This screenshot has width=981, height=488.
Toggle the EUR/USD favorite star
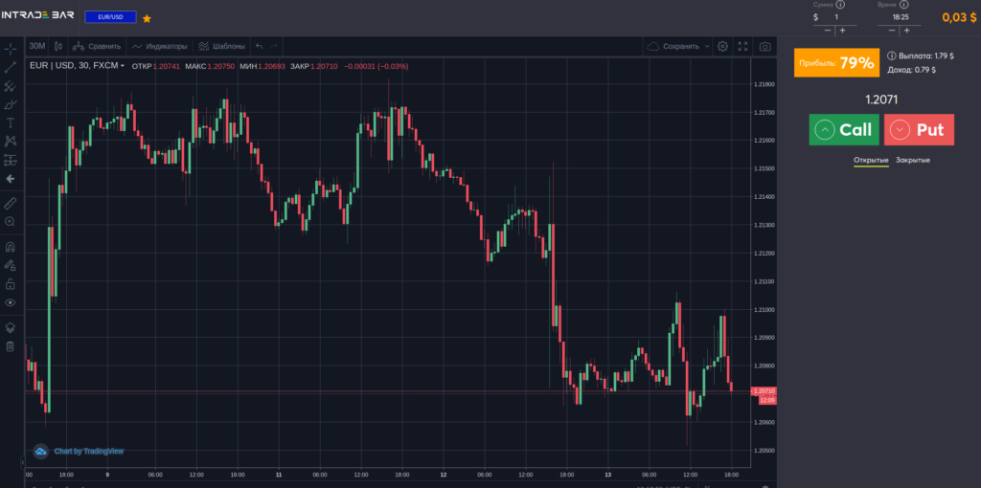[147, 18]
